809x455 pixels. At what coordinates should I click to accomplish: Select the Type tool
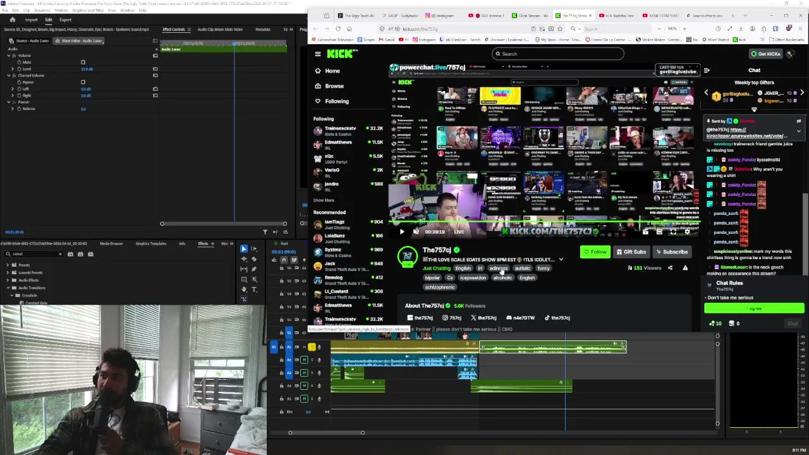pyautogui.click(x=254, y=289)
